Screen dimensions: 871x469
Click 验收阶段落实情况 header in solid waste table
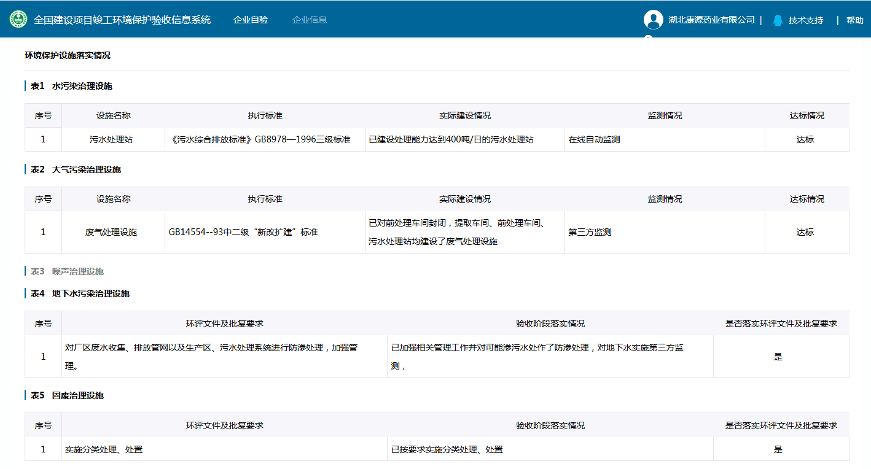pos(550,425)
